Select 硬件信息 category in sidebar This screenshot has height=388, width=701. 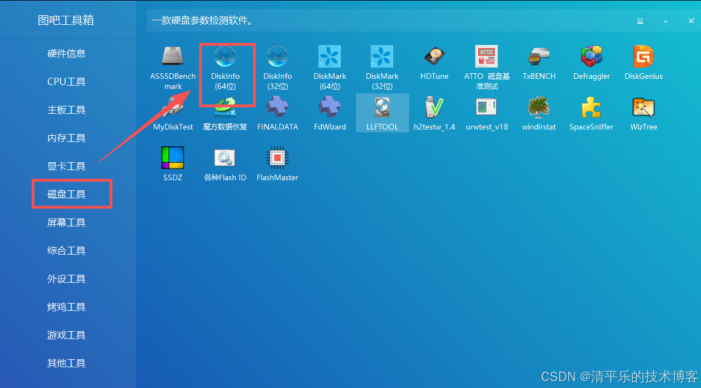[x=66, y=53]
